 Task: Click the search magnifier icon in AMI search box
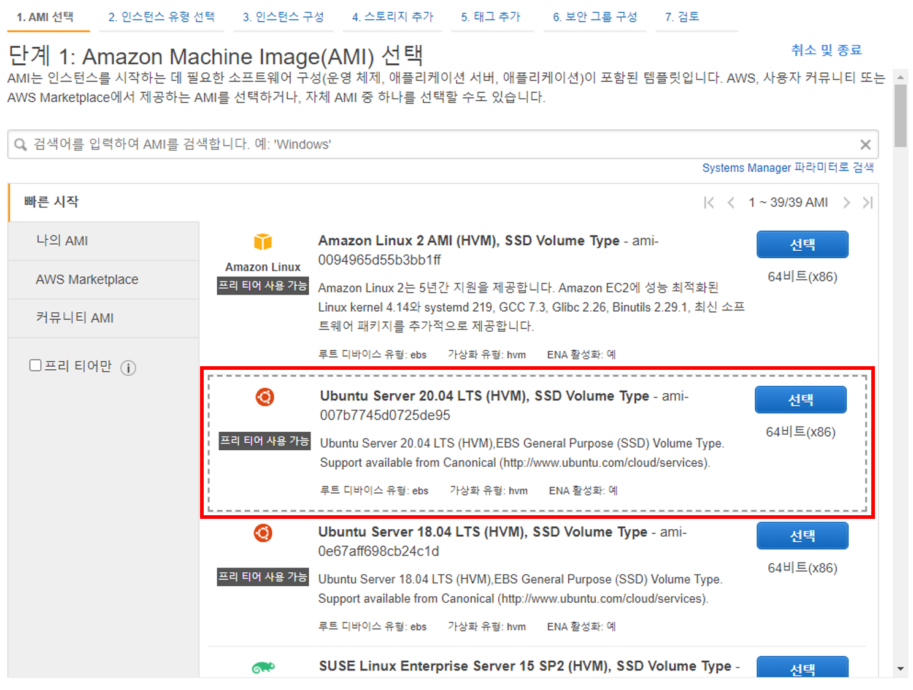20,145
